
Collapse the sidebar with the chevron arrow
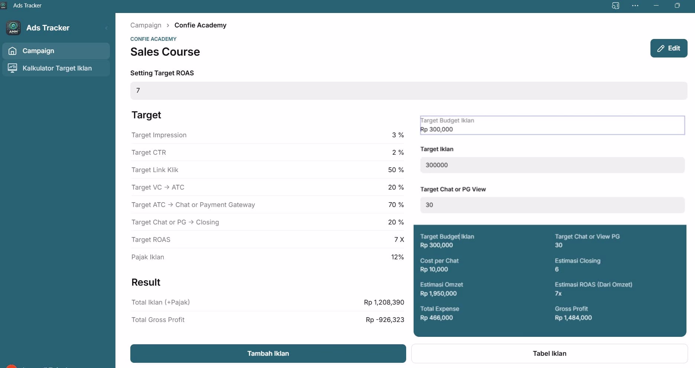tap(107, 28)
